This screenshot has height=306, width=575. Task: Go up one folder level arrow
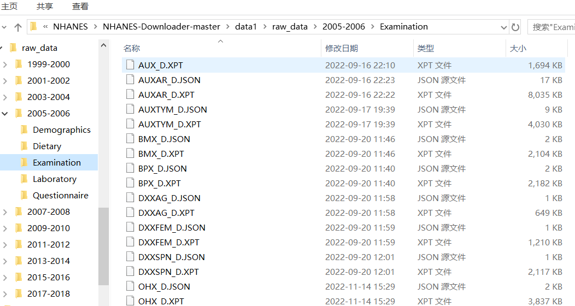[18, 27]
